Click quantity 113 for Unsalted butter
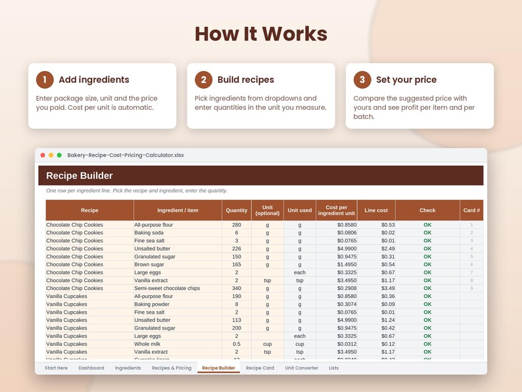 [237, 320]
